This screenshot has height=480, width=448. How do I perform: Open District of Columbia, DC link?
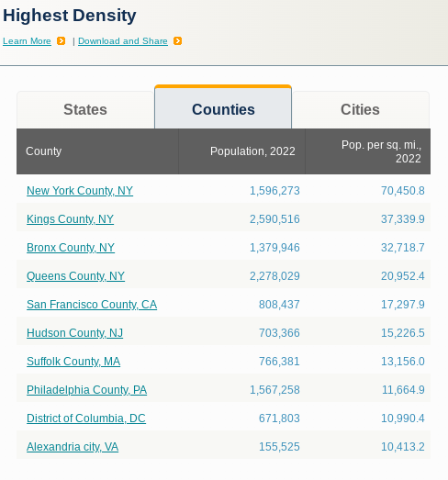pos(86,419)
